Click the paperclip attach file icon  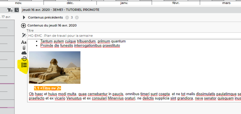pos(24,48)
